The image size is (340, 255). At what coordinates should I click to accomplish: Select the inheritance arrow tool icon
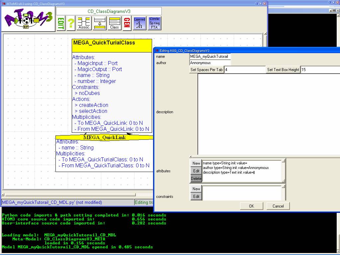click(100, 23)
